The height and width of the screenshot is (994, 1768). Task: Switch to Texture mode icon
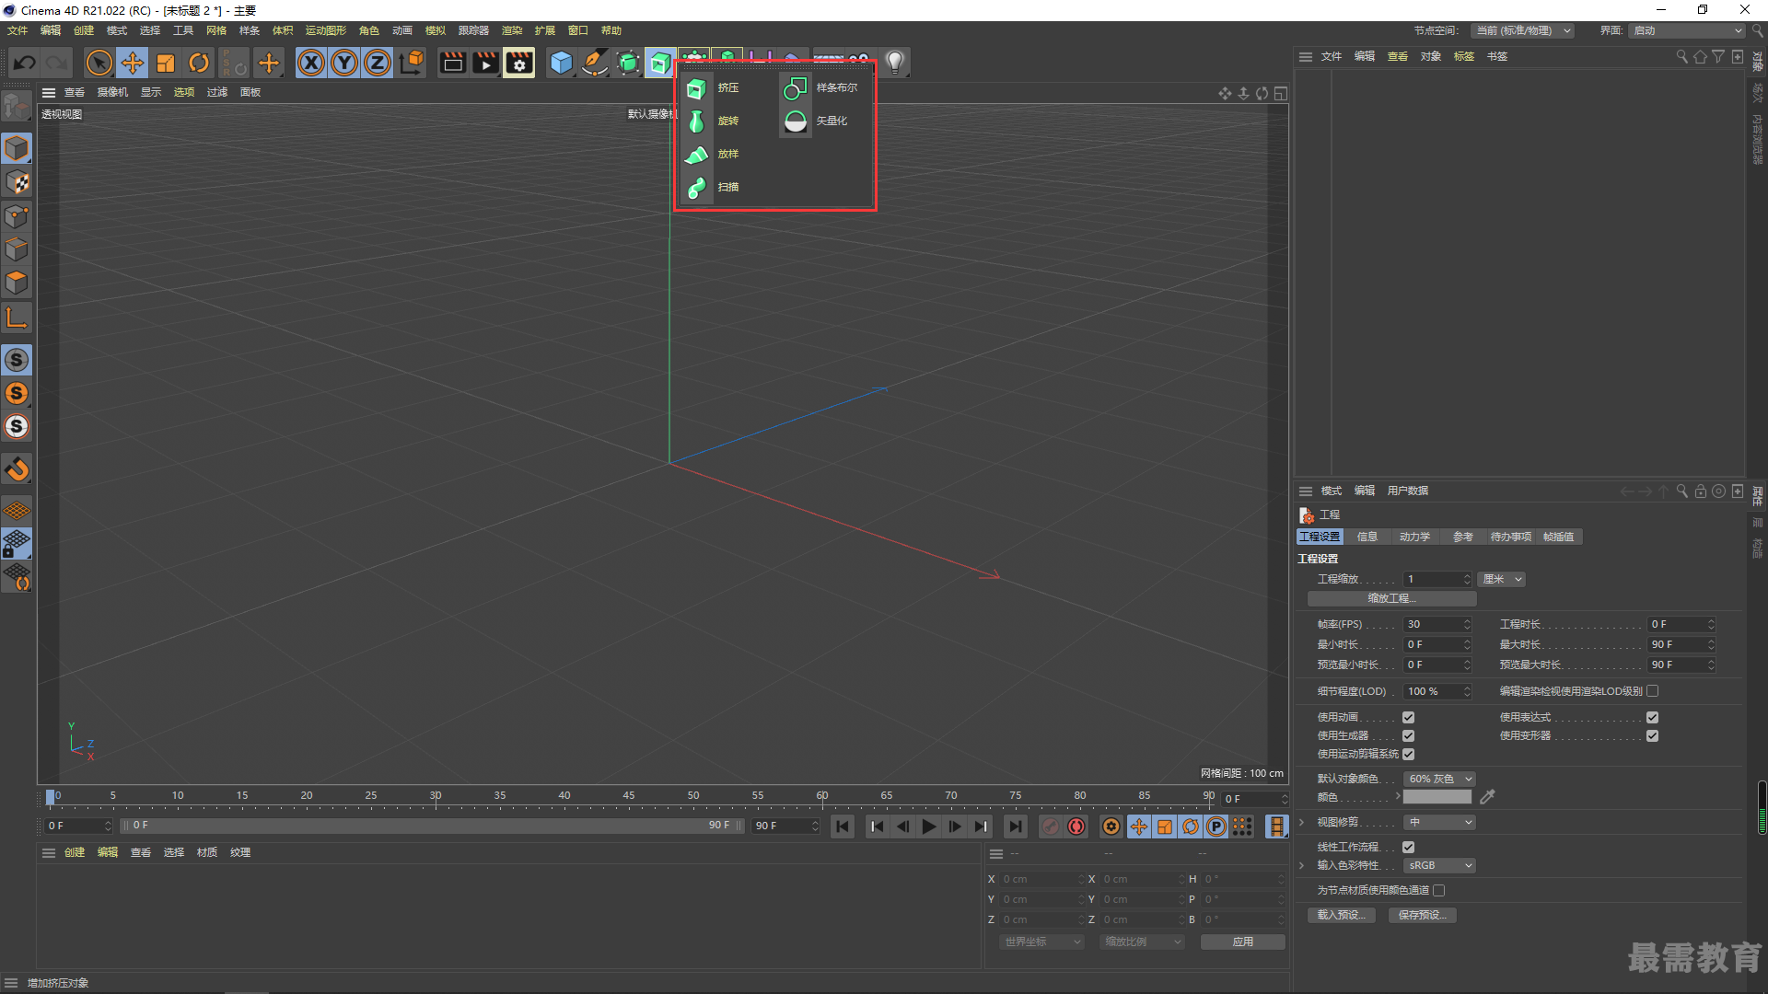point(17,182)
